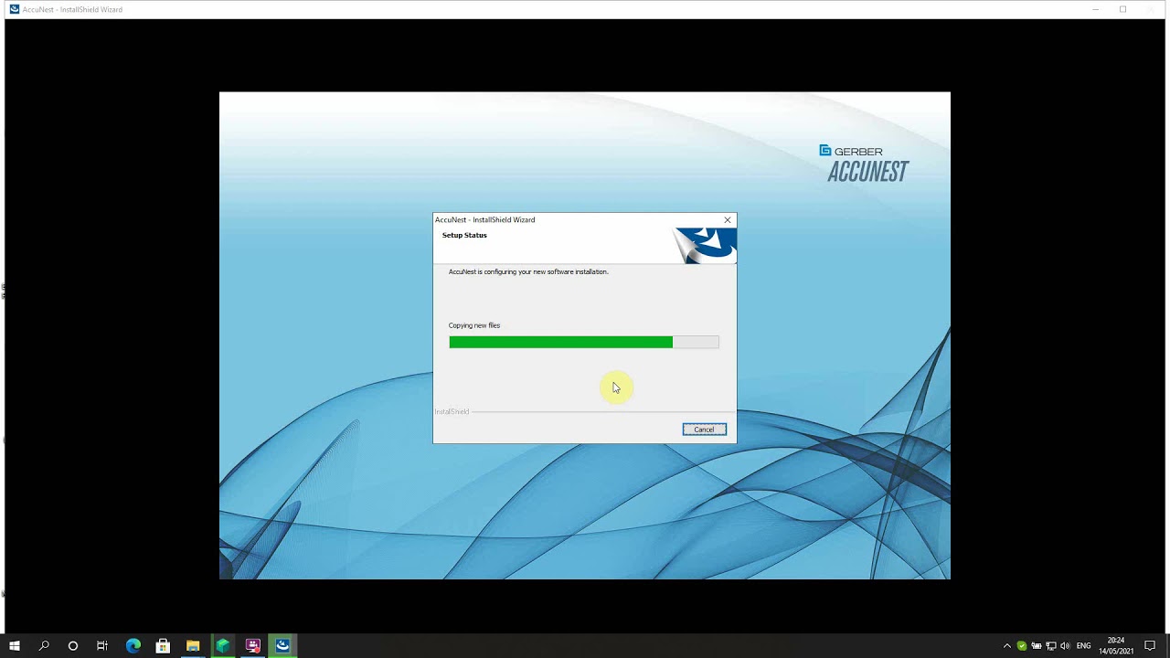Click the green copying files progress bar
The width and height of the screenshot is (1170, 658).
584,342
